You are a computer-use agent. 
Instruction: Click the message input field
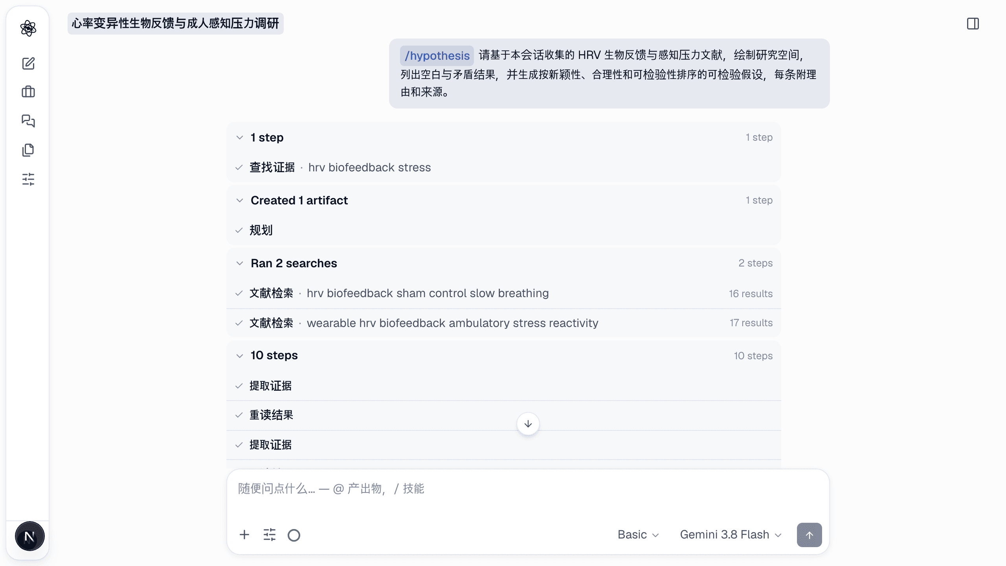click(528, 489)
